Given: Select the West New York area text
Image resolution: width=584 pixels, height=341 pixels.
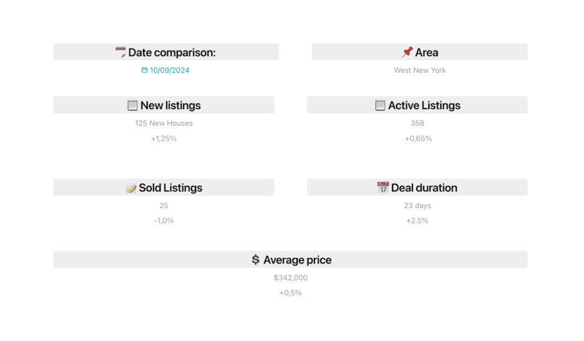Looking at the screenshot, I should [x=420, y=70].
